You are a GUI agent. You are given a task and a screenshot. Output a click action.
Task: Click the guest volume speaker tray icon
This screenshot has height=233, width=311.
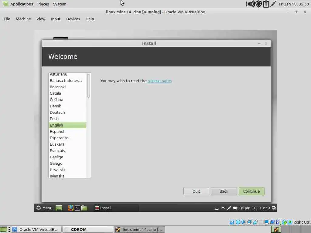[235, 208]
